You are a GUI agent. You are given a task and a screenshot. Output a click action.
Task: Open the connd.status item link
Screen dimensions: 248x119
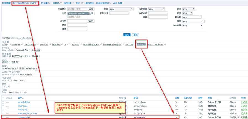pos(24,102)
